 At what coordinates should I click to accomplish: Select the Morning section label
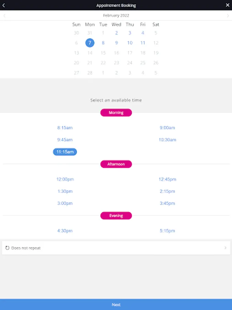tap(116, 113)
